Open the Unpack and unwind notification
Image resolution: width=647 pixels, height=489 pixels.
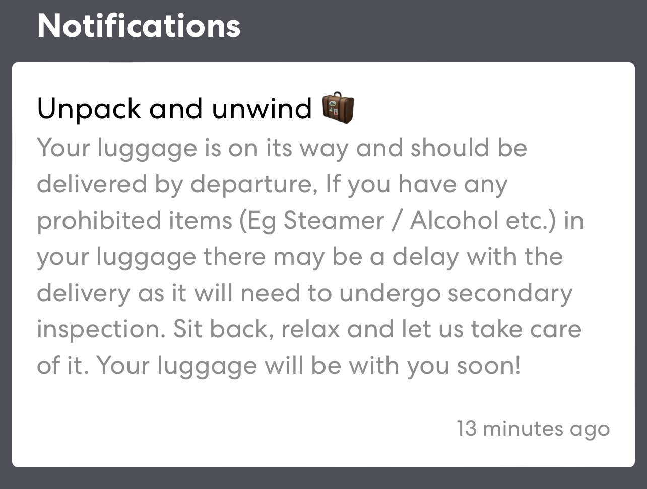point(323,265)
